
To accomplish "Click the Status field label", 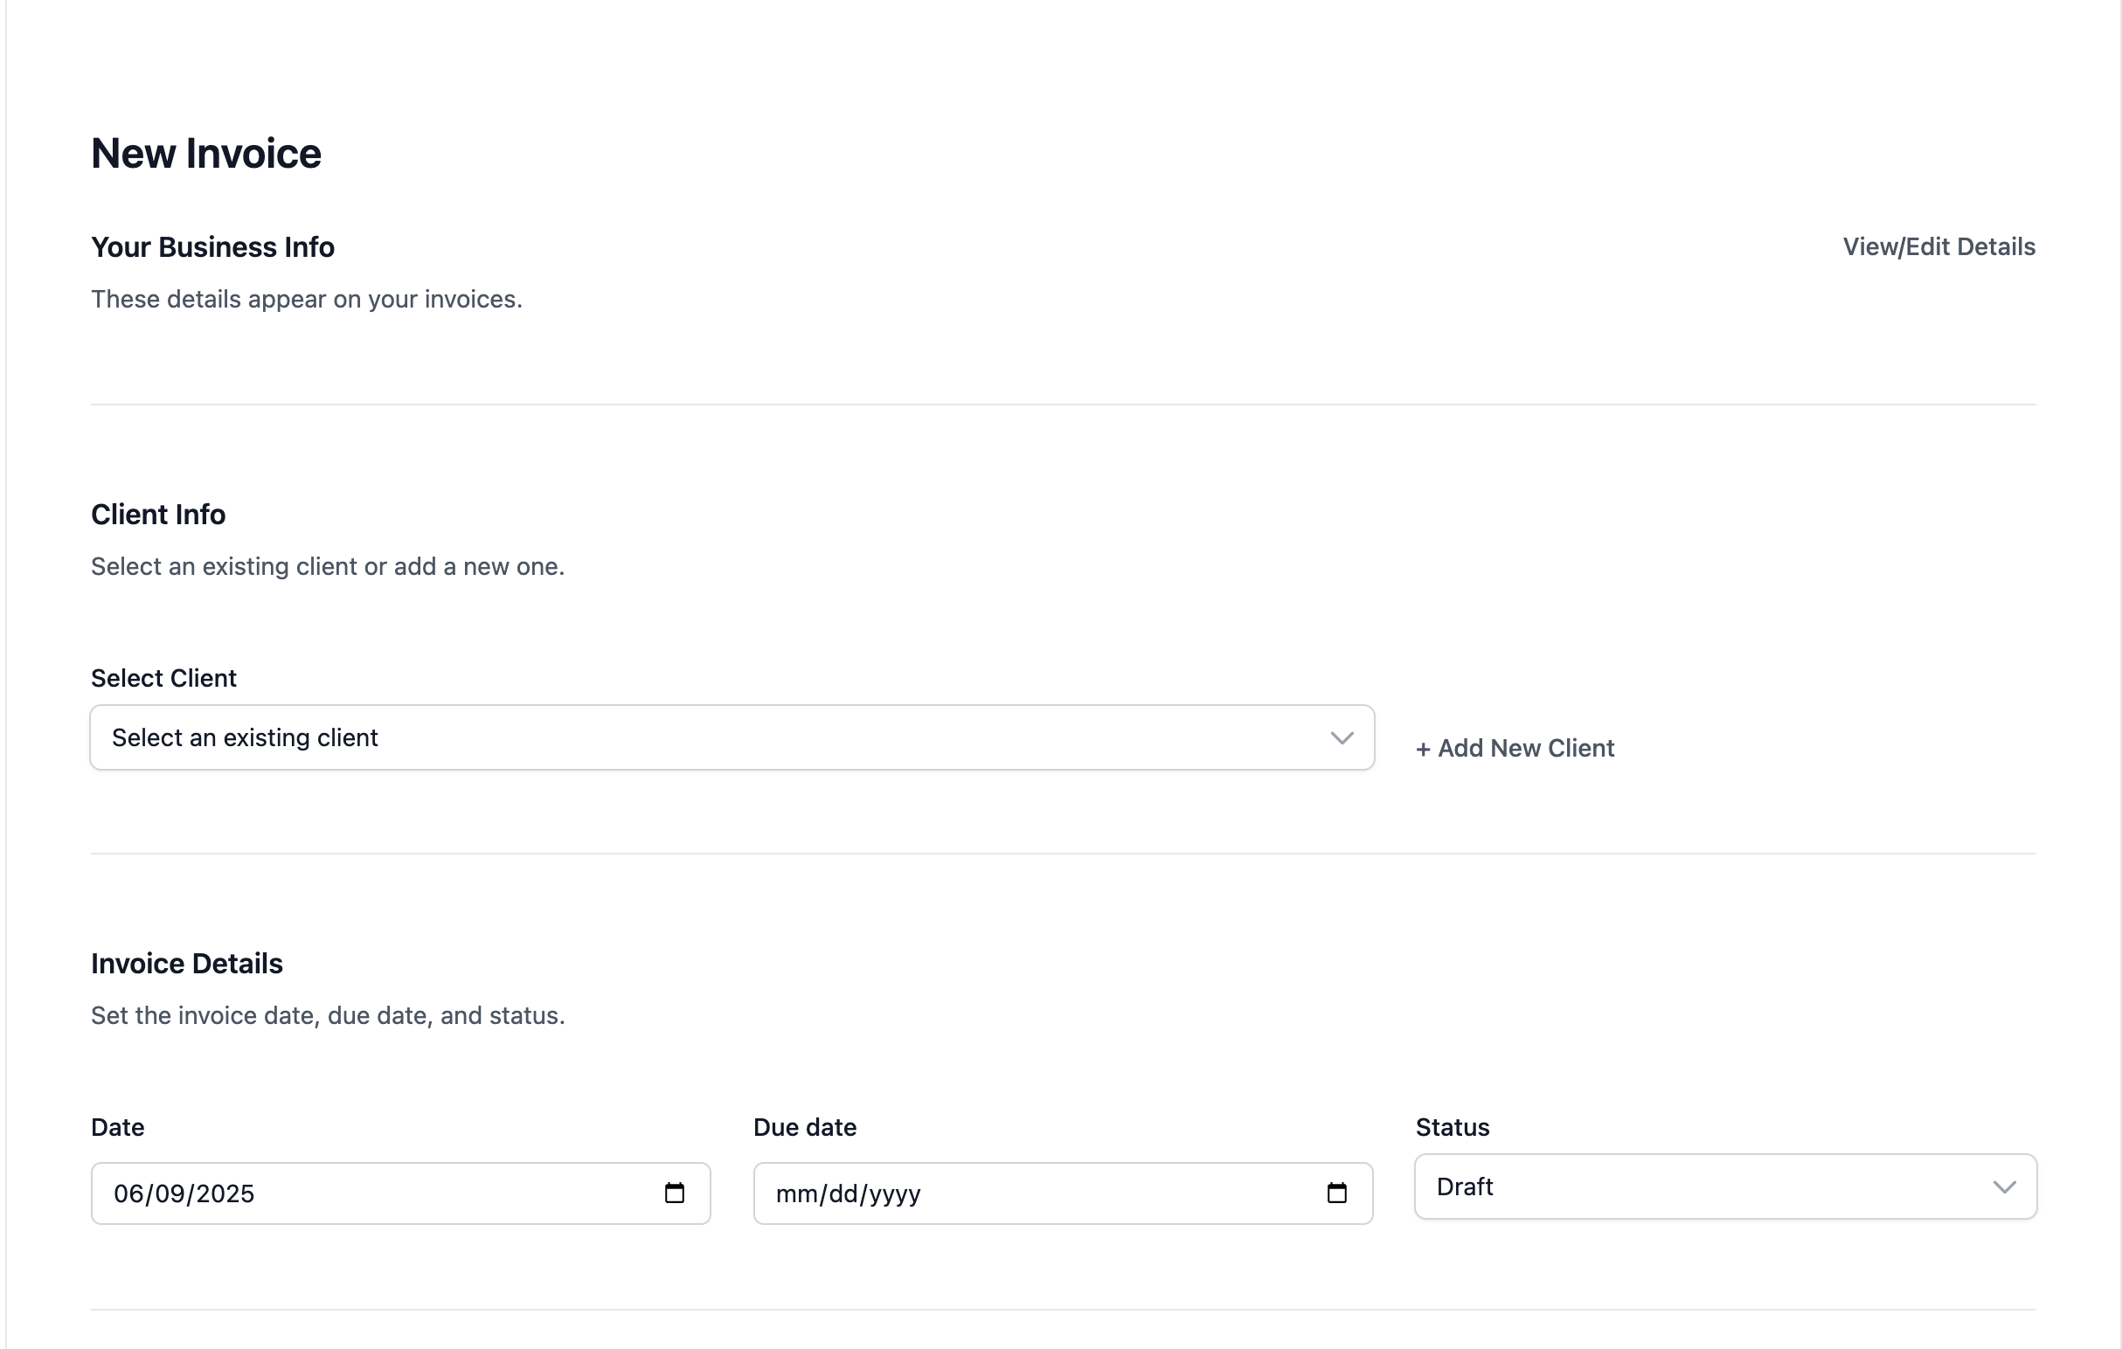I will tap(1453, 1128).
